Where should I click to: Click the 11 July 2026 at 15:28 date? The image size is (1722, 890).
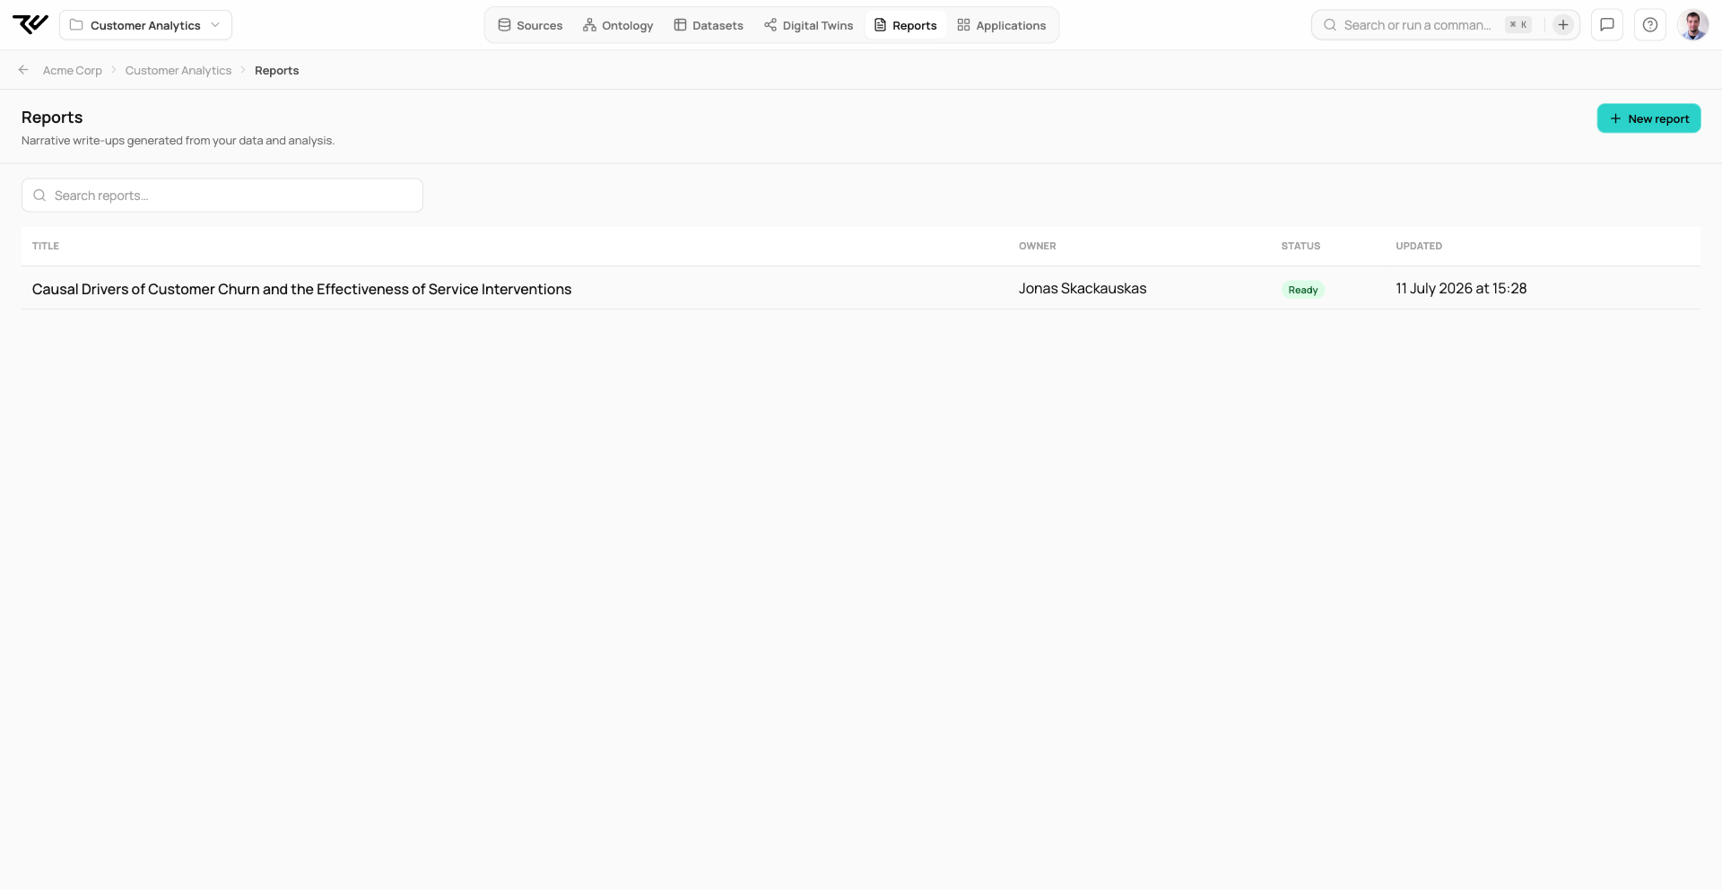point(1461,288)
